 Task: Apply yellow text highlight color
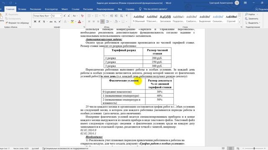click(72, 22)
